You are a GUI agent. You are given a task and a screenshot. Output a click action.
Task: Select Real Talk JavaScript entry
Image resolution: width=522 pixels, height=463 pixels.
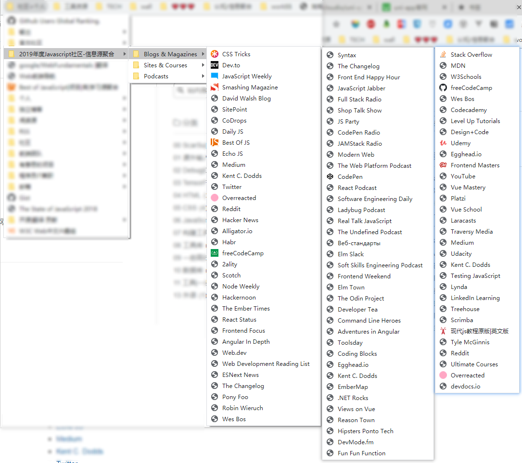coord(378,221)
